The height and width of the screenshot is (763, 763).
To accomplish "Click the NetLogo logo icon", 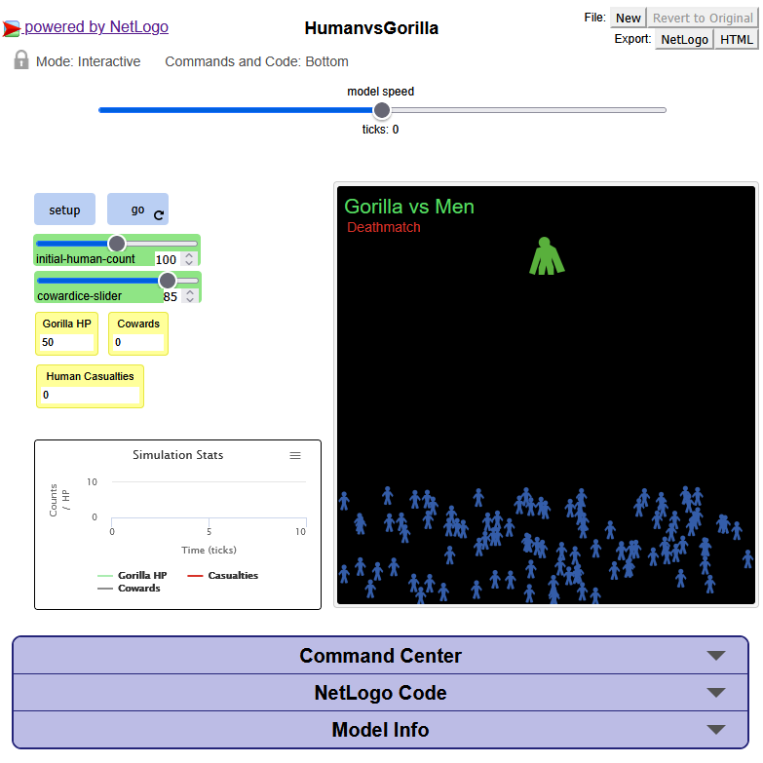I will [x=11, y=28].
